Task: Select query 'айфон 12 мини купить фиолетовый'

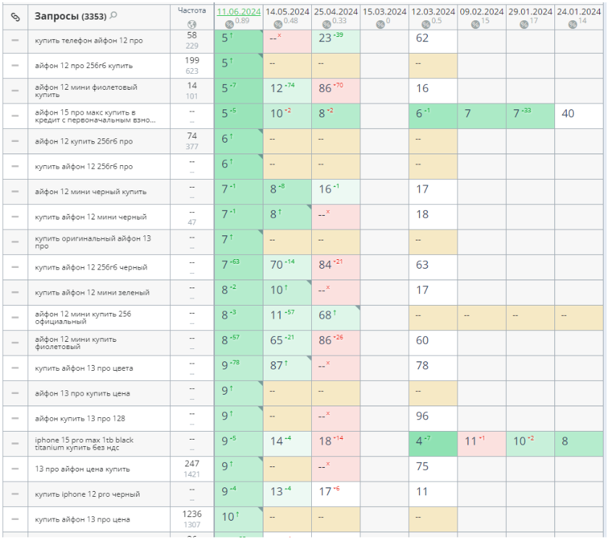Action: (76, 343)
